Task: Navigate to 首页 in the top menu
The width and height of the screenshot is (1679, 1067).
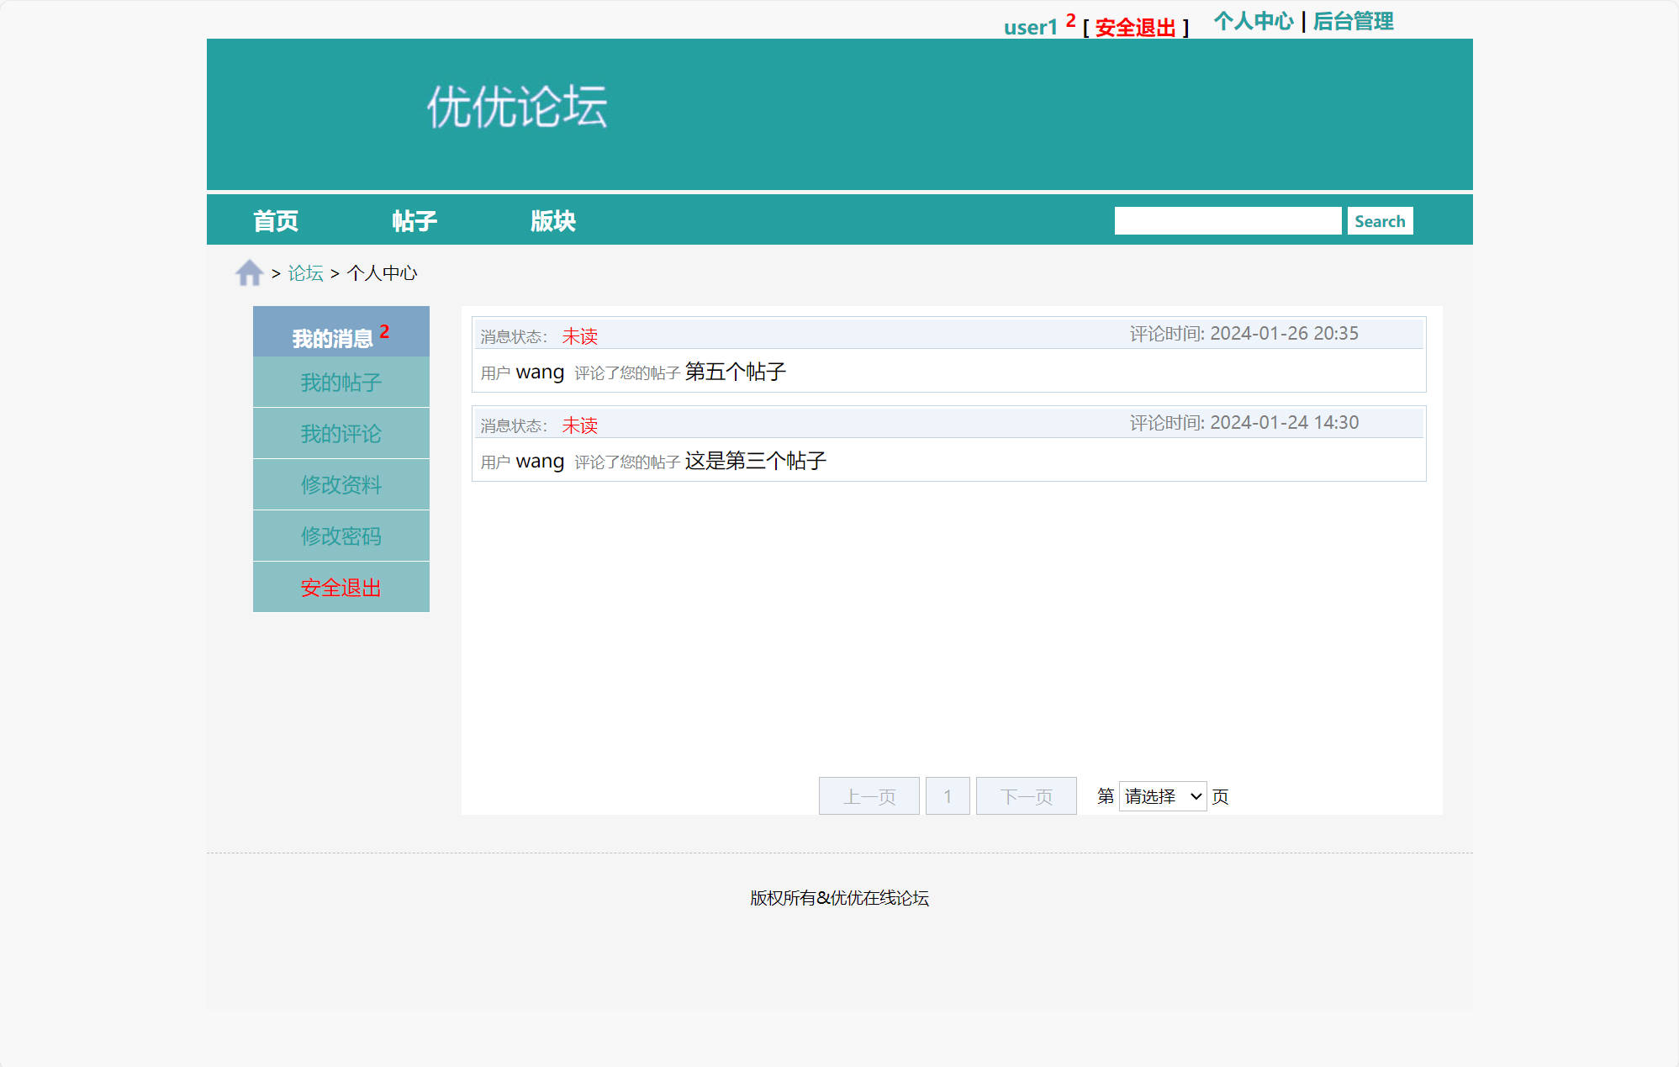Action: 277,219
